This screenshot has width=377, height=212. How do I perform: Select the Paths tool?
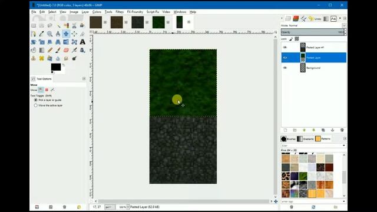coord(34,34)
